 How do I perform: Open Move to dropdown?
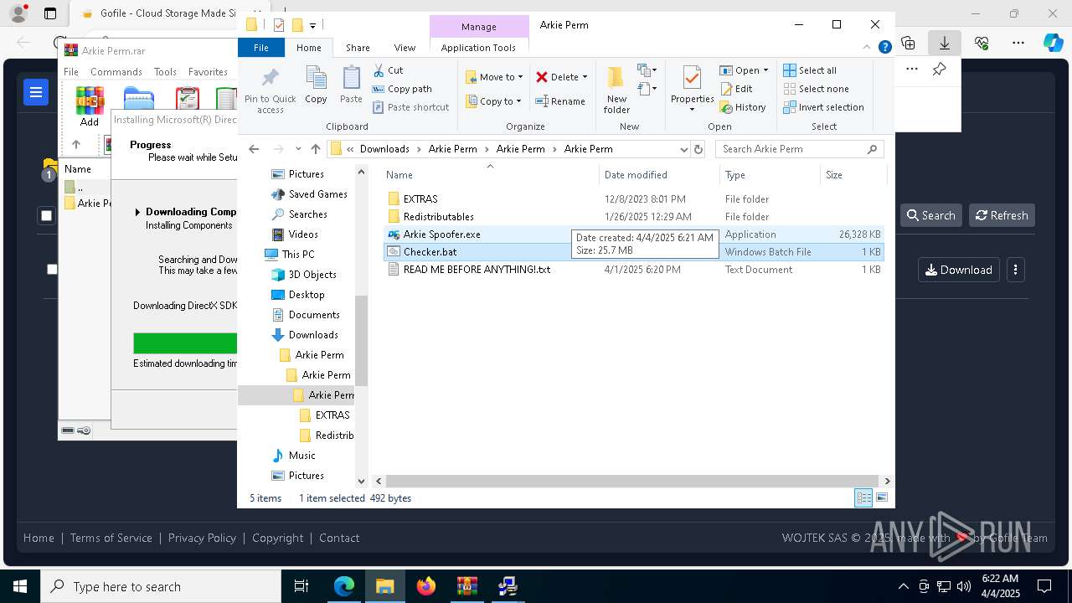click(494, 77)
